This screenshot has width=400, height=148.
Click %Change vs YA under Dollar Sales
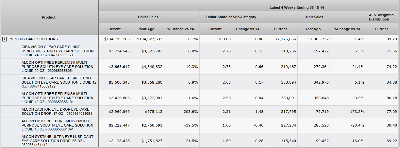pos(180,29)
